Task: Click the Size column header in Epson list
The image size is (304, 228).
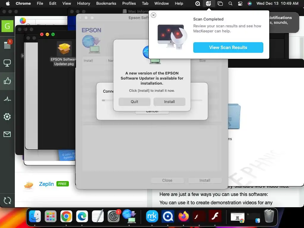Action: pyautogui.click(x=202, y=61)
